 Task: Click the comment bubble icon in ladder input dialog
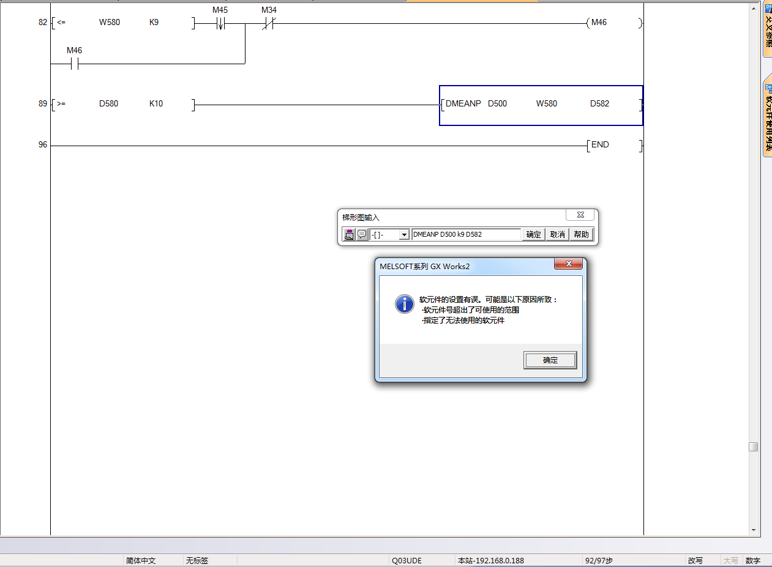362,234
